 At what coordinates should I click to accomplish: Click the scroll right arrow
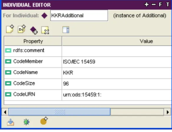168,112
